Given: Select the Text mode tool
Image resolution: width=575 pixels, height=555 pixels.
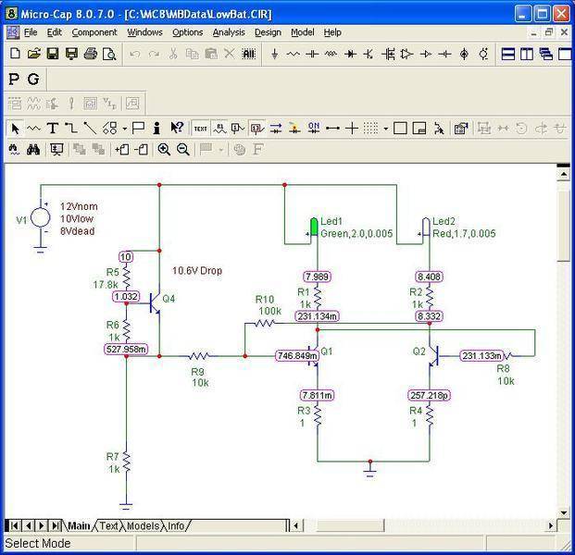Looking at the screenshot, I should coord(52,128).
